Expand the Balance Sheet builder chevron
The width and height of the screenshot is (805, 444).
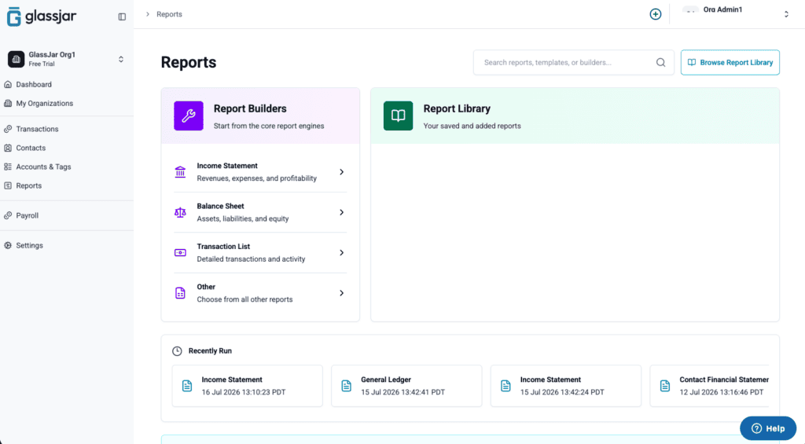[x=341, y=212]
